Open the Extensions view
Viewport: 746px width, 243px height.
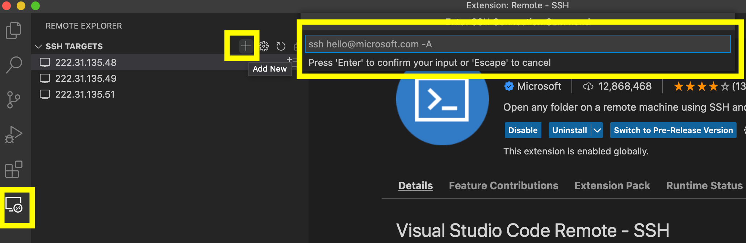point(14,169)
